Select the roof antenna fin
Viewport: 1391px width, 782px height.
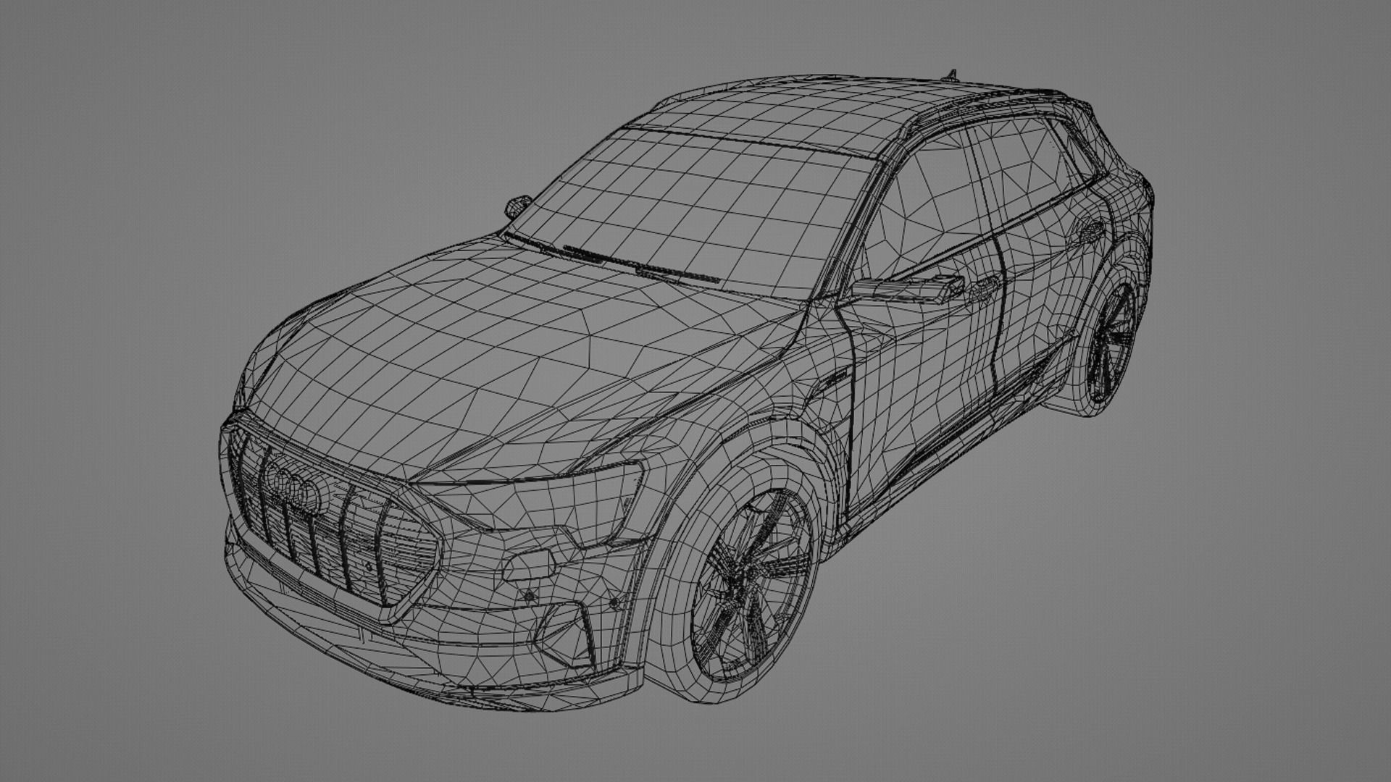951,74
